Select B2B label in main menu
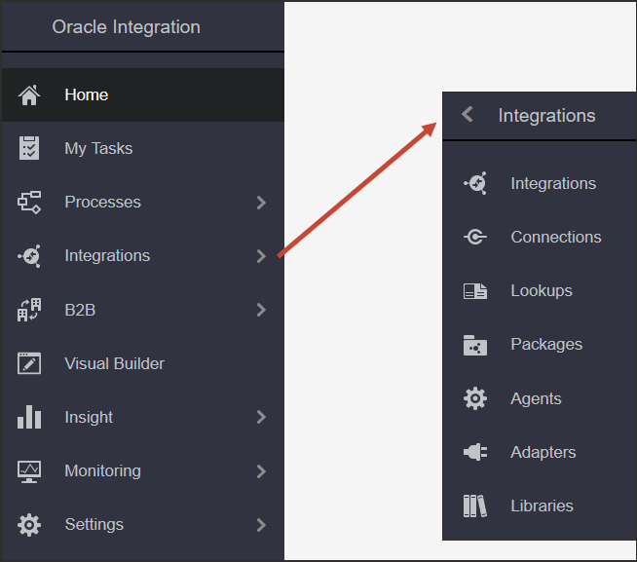Image resolution: width=637 pixels, height=562 pixels. coord(80,310)
